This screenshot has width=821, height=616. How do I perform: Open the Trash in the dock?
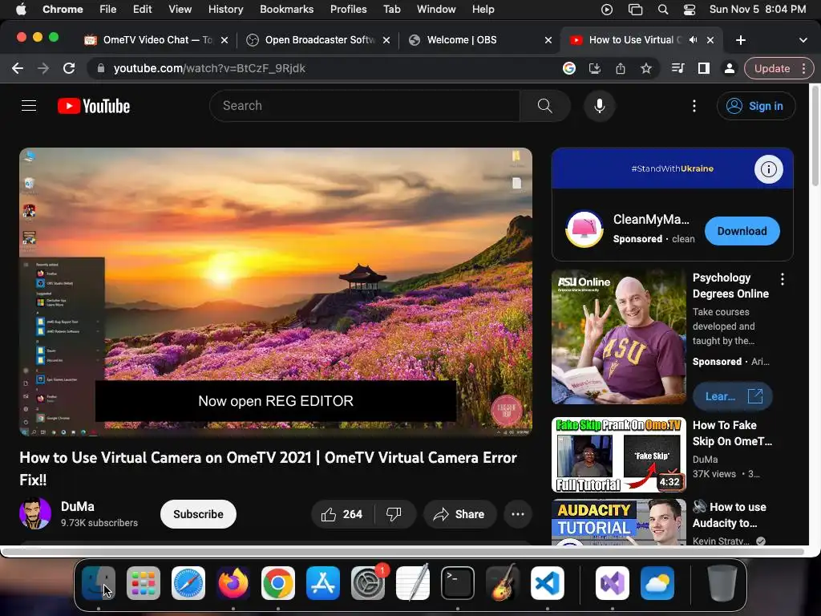[722, 583]
